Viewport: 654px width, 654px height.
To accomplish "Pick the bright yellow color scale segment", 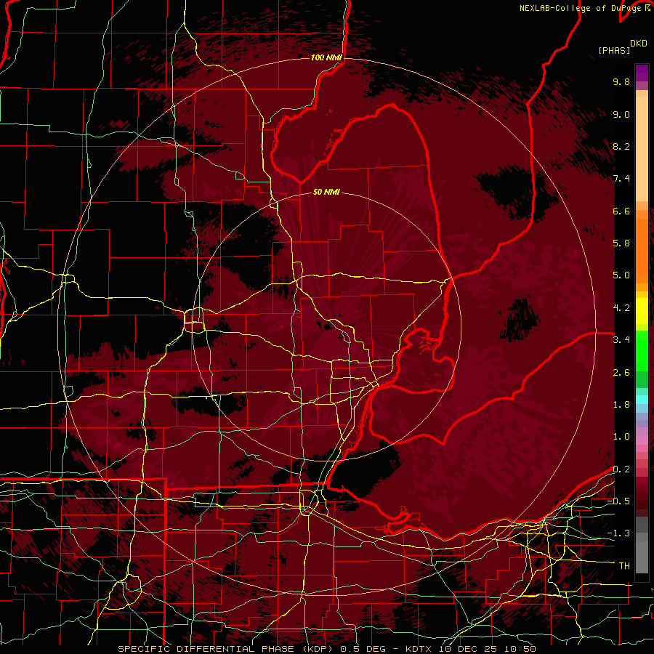I will [x=642, y=311].
